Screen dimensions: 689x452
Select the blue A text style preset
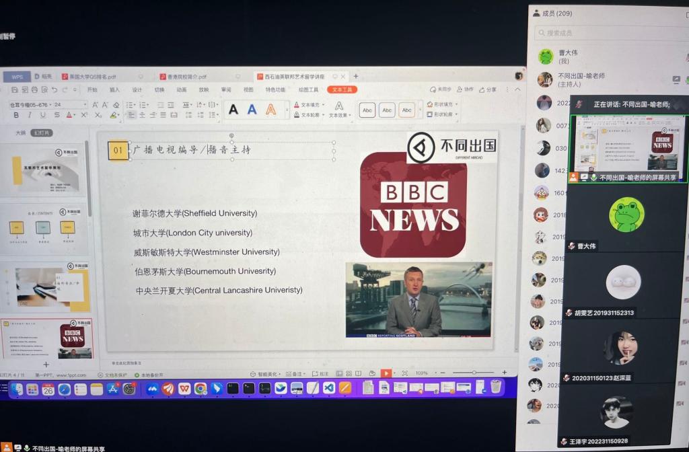pos(252,110)
